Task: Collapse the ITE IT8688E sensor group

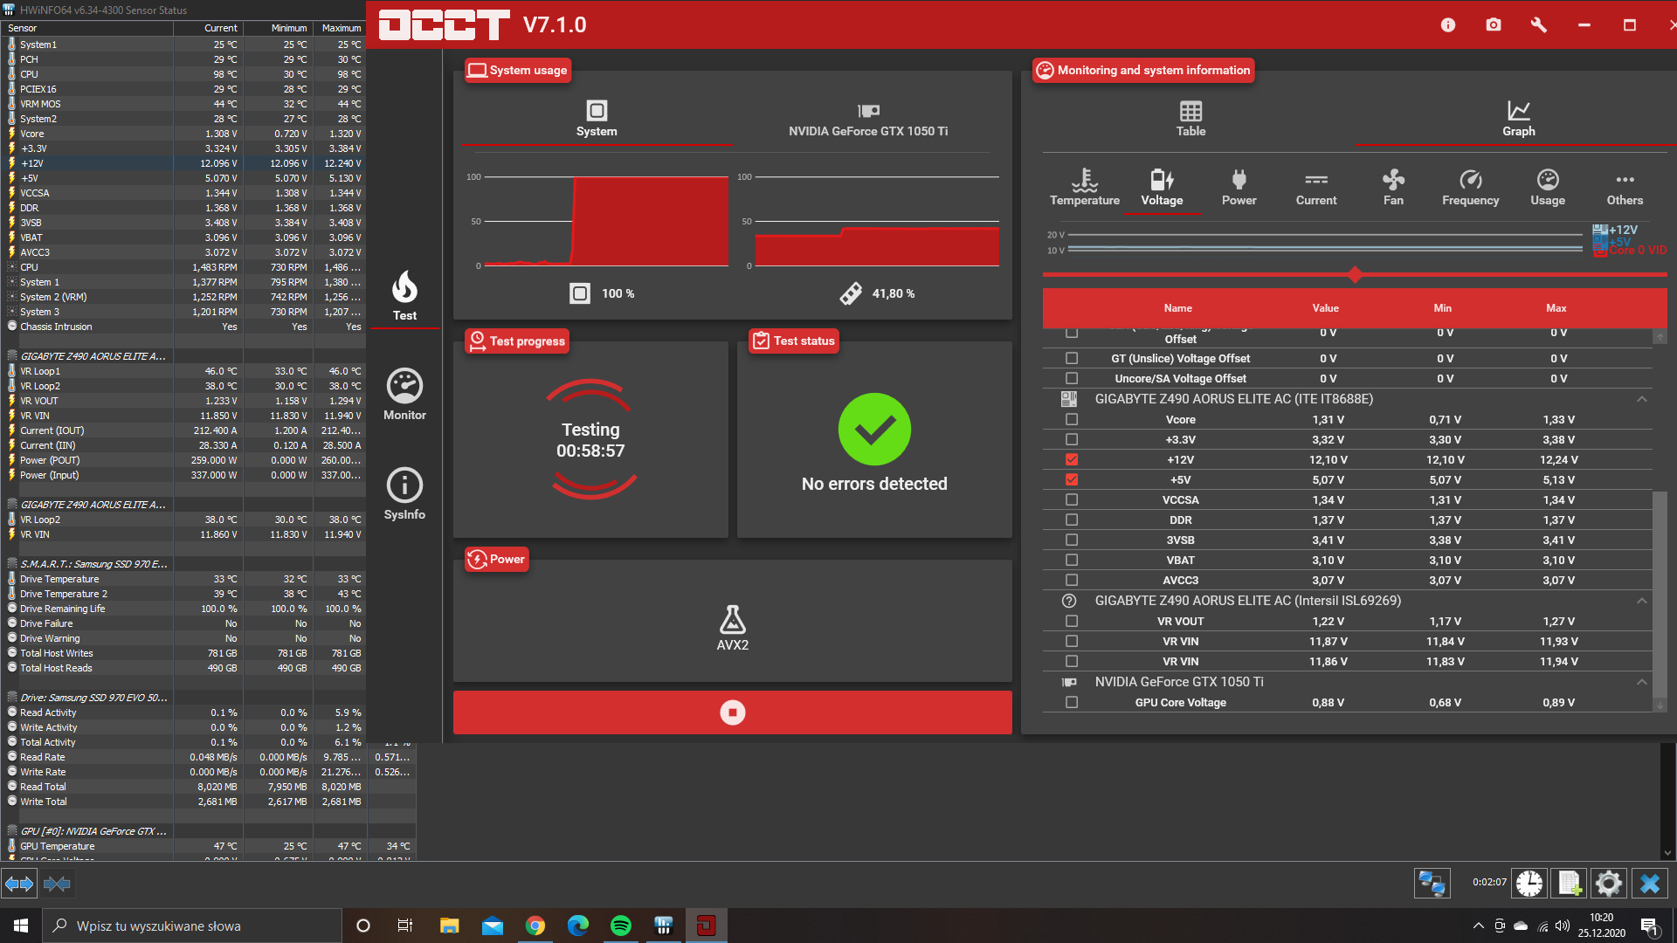Action: 1642,399
